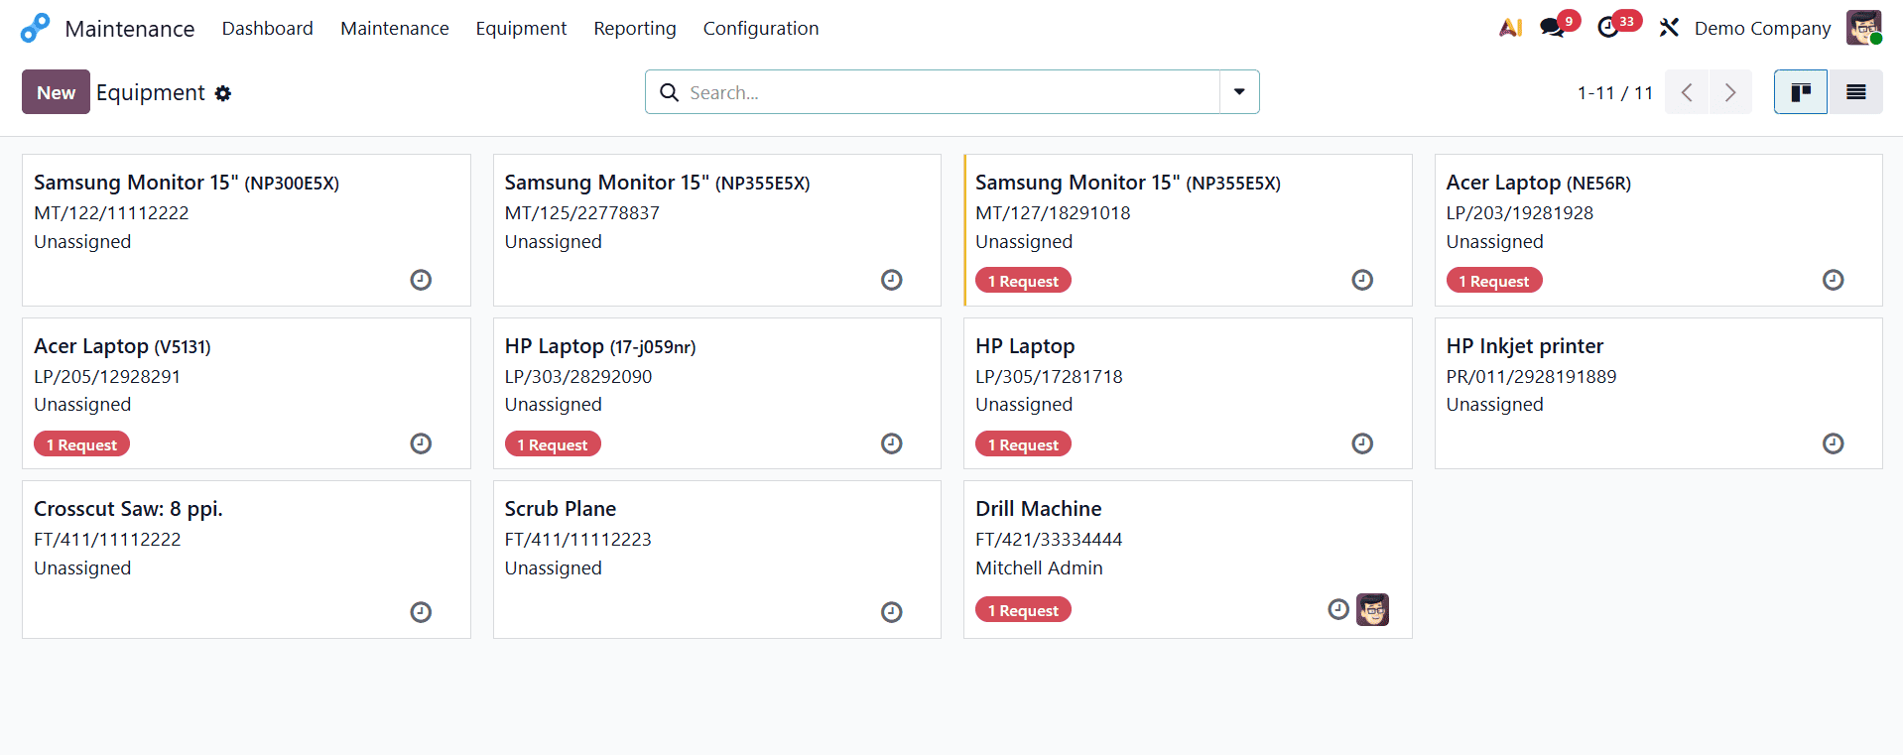Open the Maintenance app home logo

(x=35, y=28)
